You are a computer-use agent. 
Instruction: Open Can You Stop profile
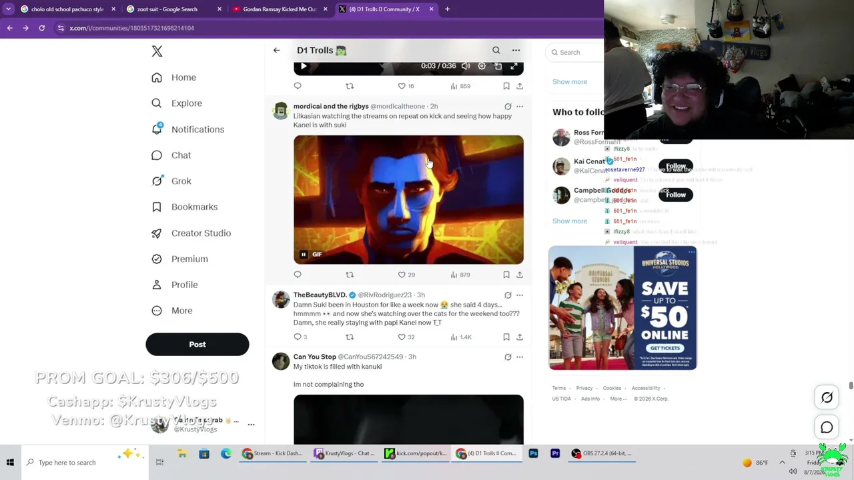click(x=315, y=357)
